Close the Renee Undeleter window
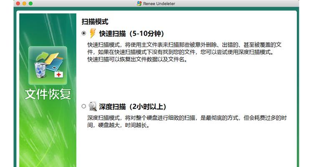The image size is (313, 167). pyautogui.click(x=18, y=3)
